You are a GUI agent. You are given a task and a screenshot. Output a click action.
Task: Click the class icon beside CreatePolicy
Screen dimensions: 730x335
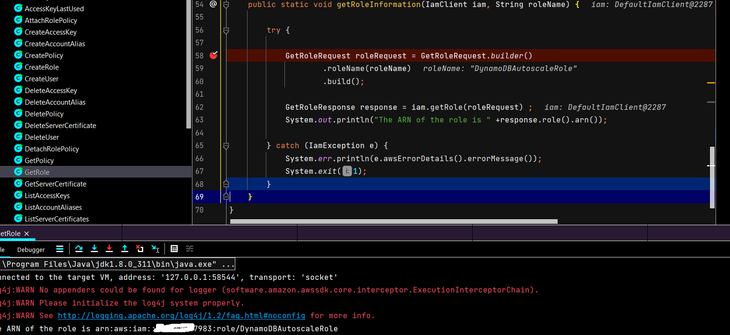tap(18, 55)
